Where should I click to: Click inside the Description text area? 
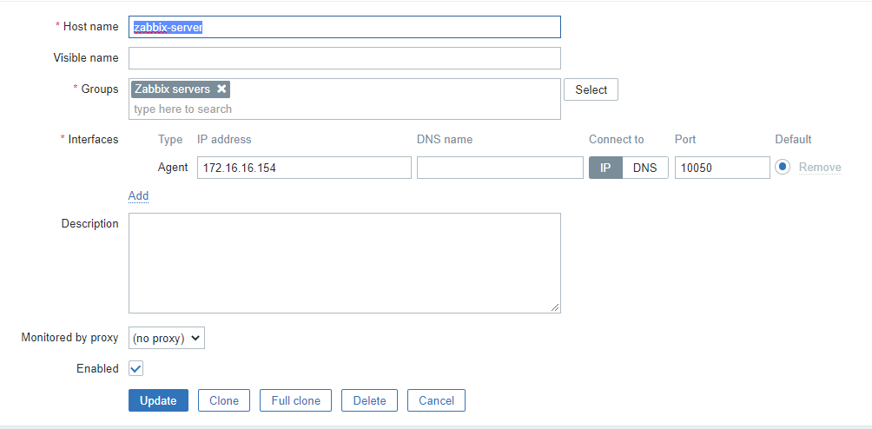pyautogui.click(x=345, y=263)
